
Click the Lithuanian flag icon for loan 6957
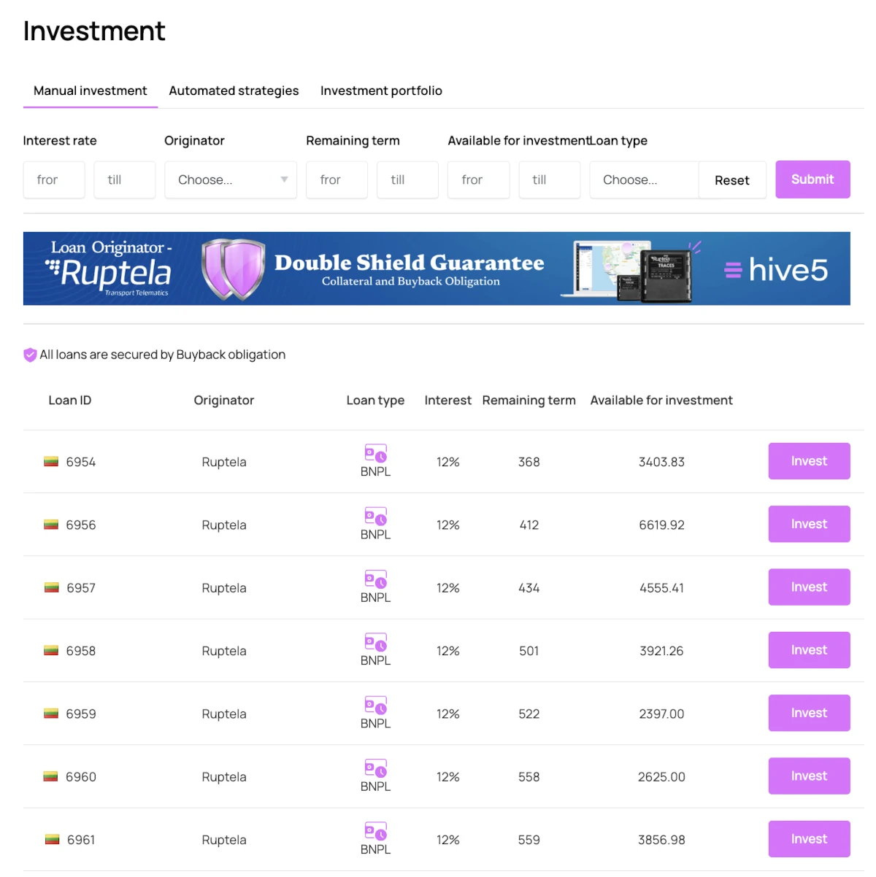coord(51,587)
